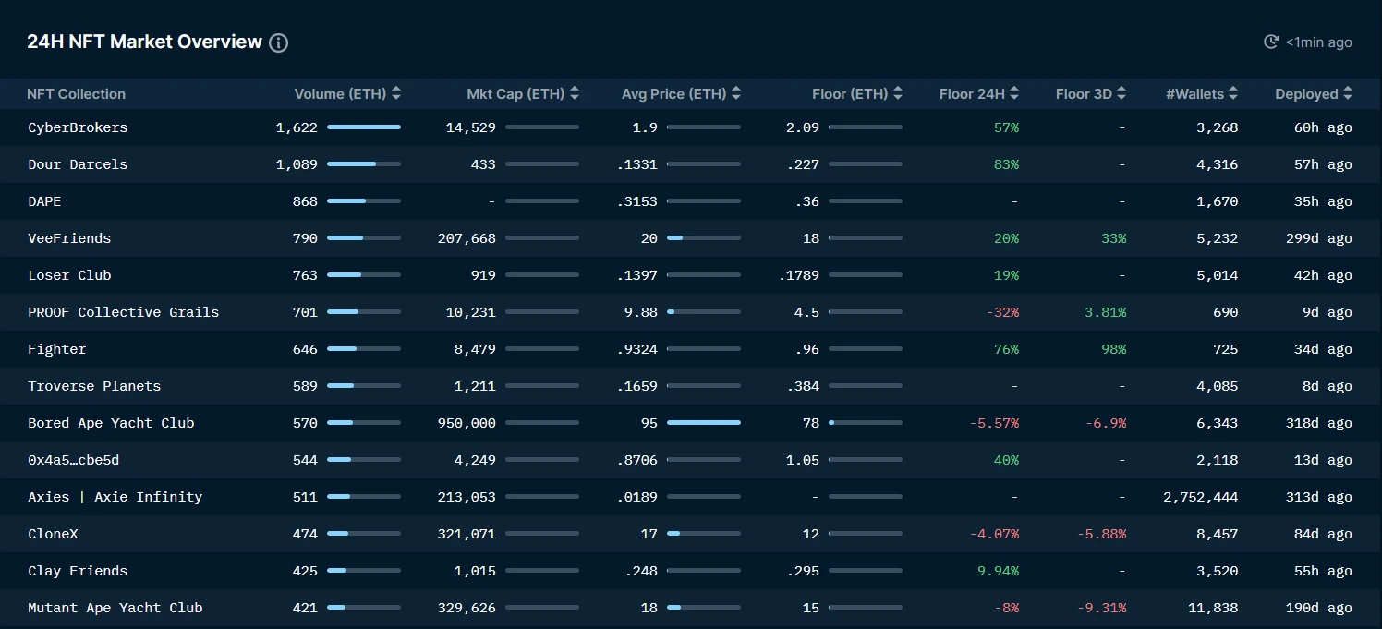Viewport: 1382px width, 629px height.
Task: Sort by Avg Price (ETH) arrow icon
Action: (736, 93)
